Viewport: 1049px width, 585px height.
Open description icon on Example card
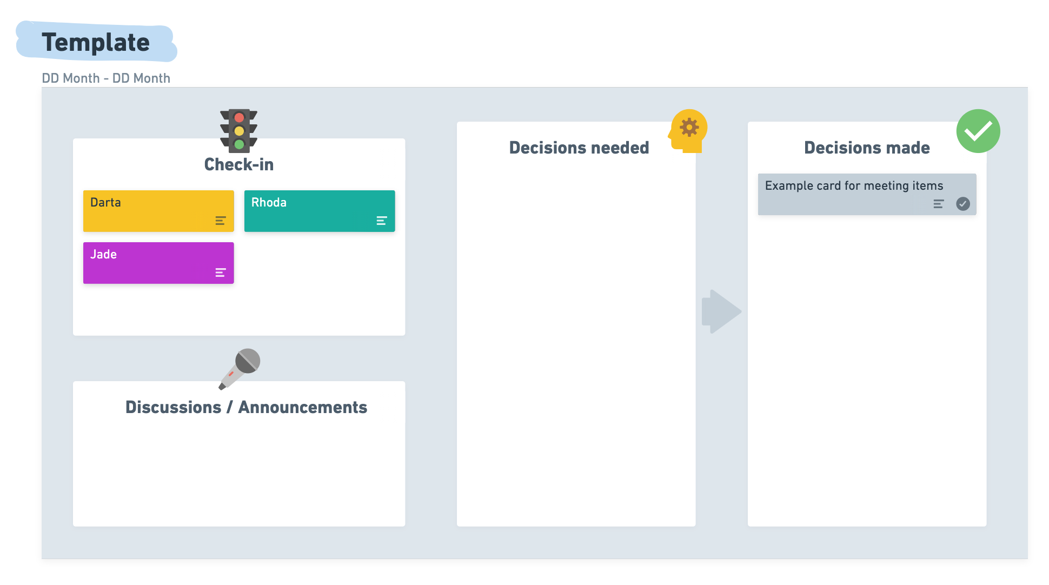[938, 204]
